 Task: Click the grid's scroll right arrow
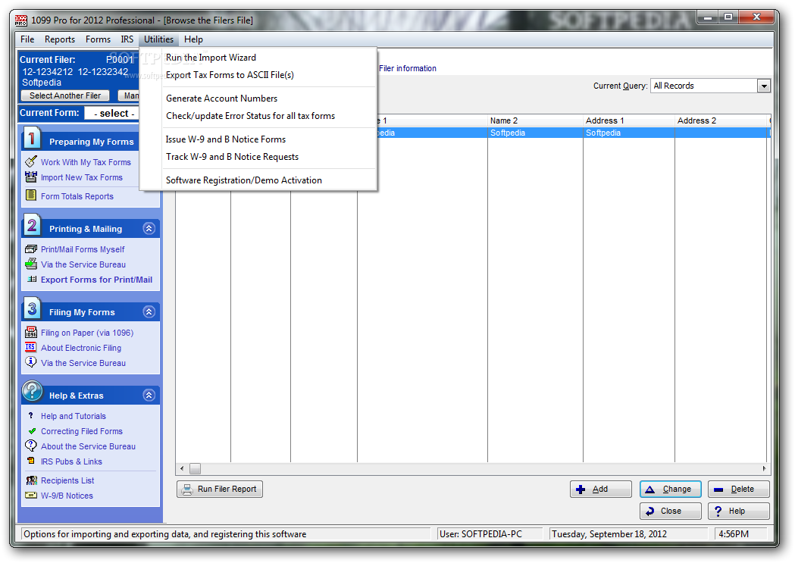pos(764,469)
